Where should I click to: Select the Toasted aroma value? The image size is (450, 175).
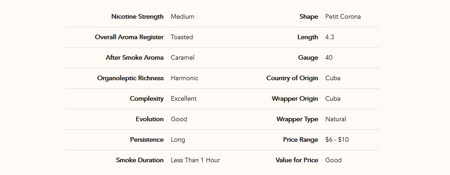(x=182, y=37)
